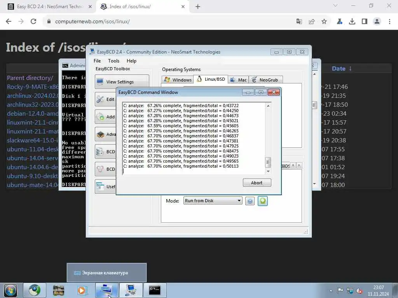Click the BCD Deployment icon

click(100, 169)
